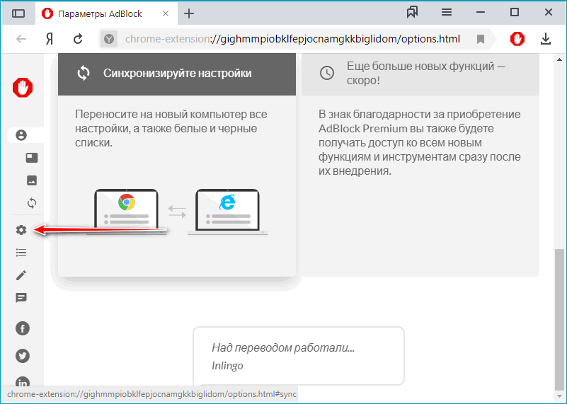The height and width of the screenshot is (404, 567).
Task: Click the Синхронизируйте настройки card header
Action: click(x=177, y=74)
